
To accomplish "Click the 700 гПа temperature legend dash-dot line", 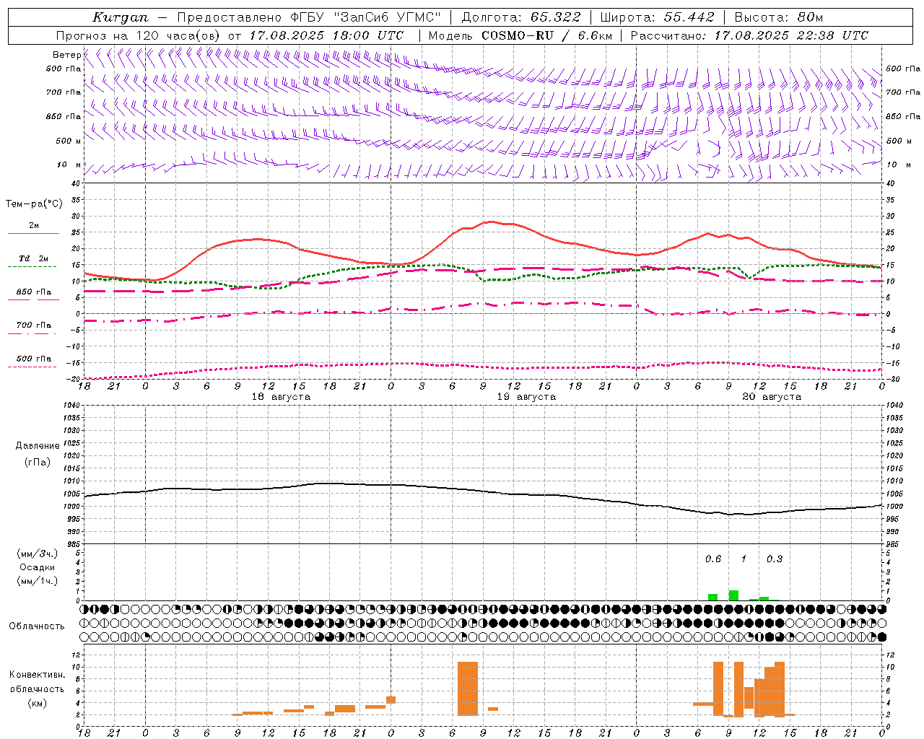I will pyautogui.click(x=32, y=334).
